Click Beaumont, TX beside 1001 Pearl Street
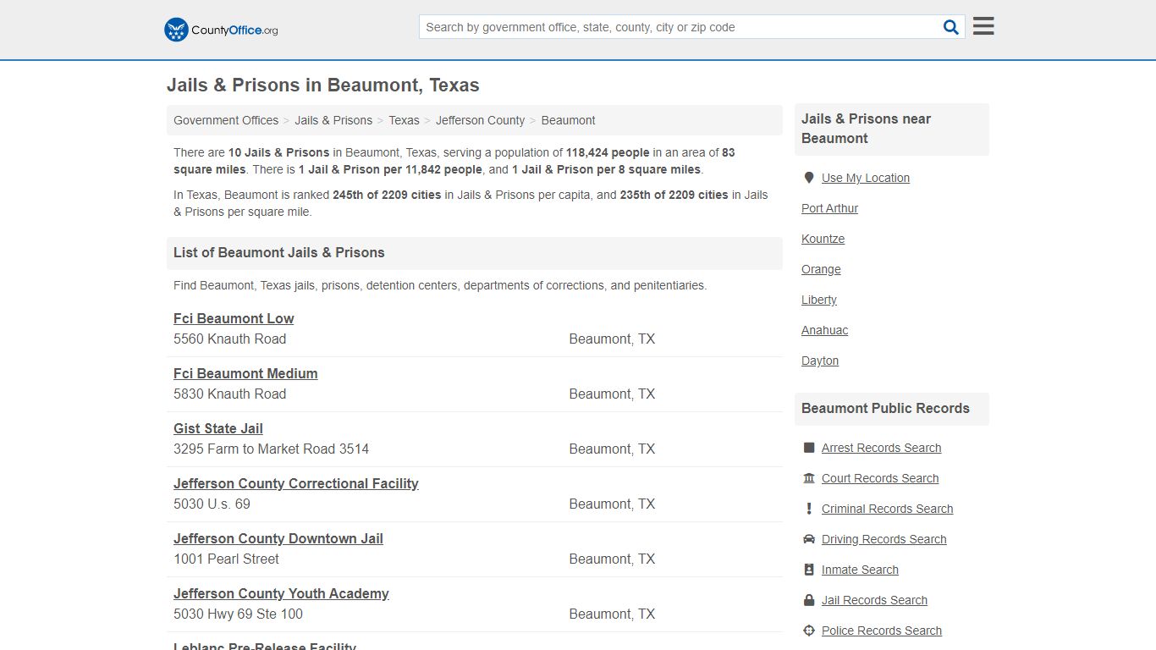 612,559
